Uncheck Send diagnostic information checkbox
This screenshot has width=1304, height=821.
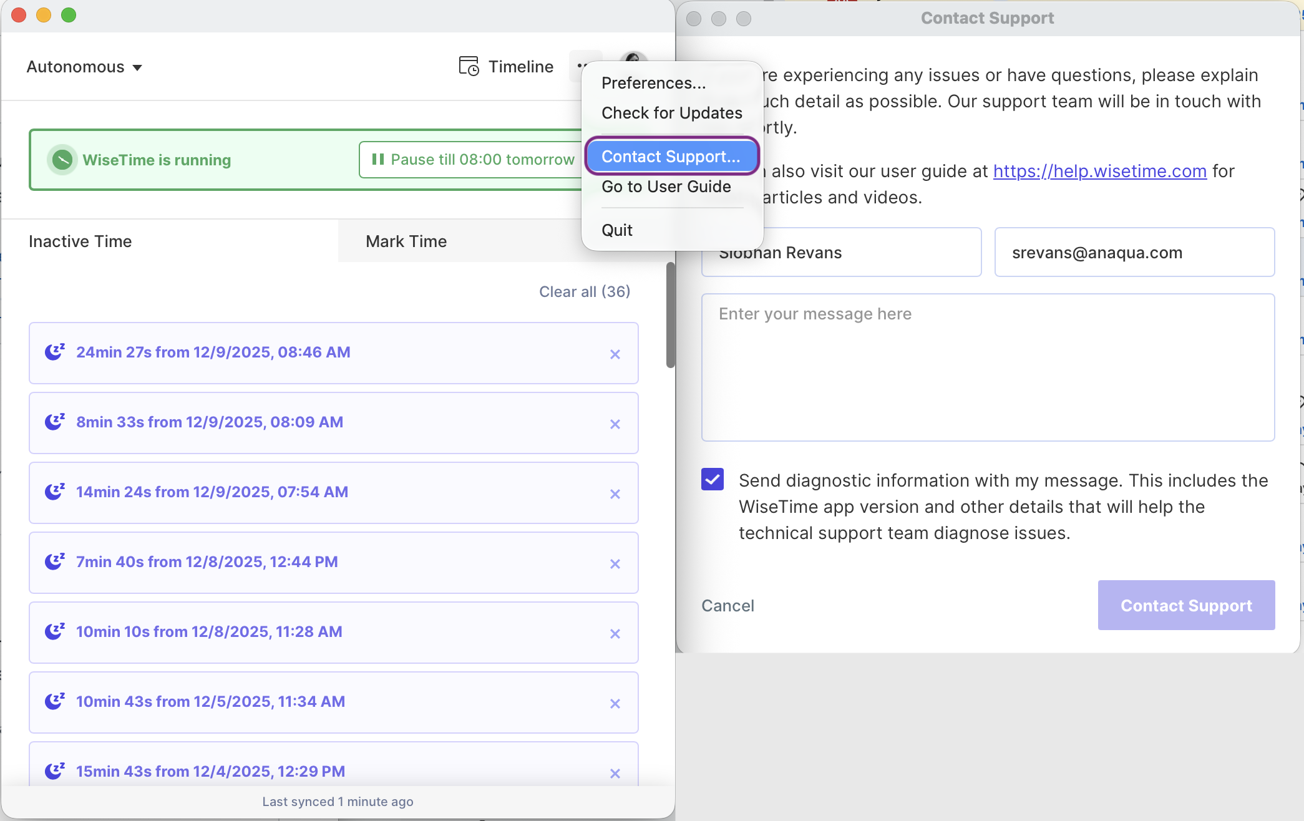pyautogui.click(x=713, y=479)
